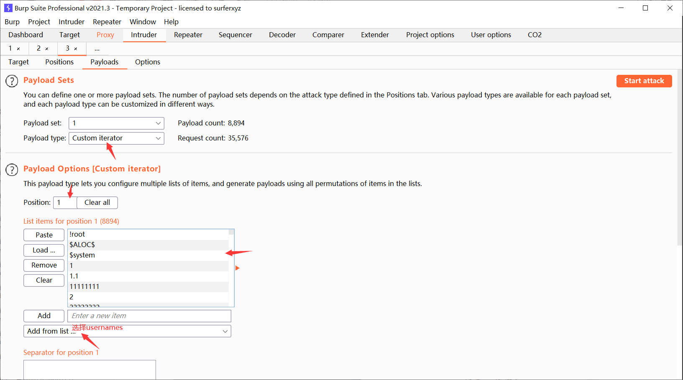This screenshot has height=380, width=683.
Task: Switch to the top-level Repeater tab
Action: [188, 35]
